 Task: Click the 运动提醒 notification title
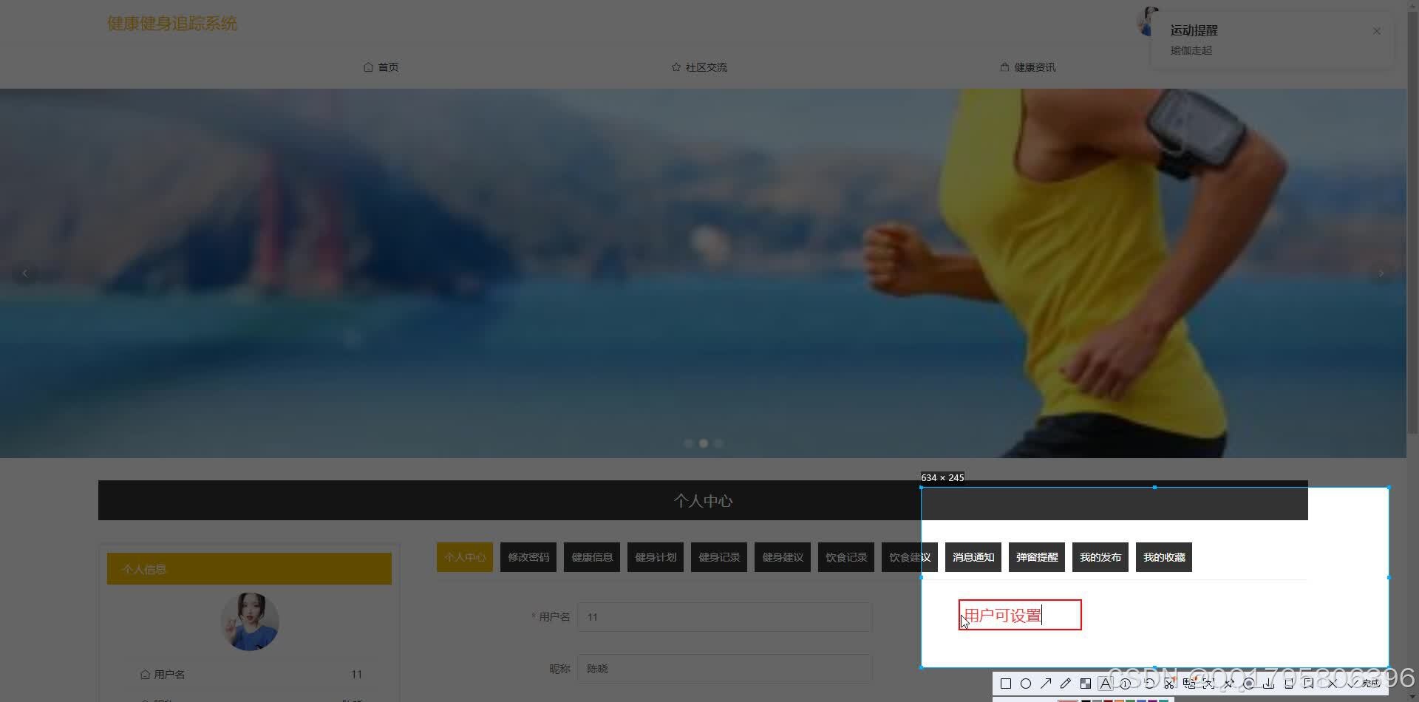pos(1194,30)
